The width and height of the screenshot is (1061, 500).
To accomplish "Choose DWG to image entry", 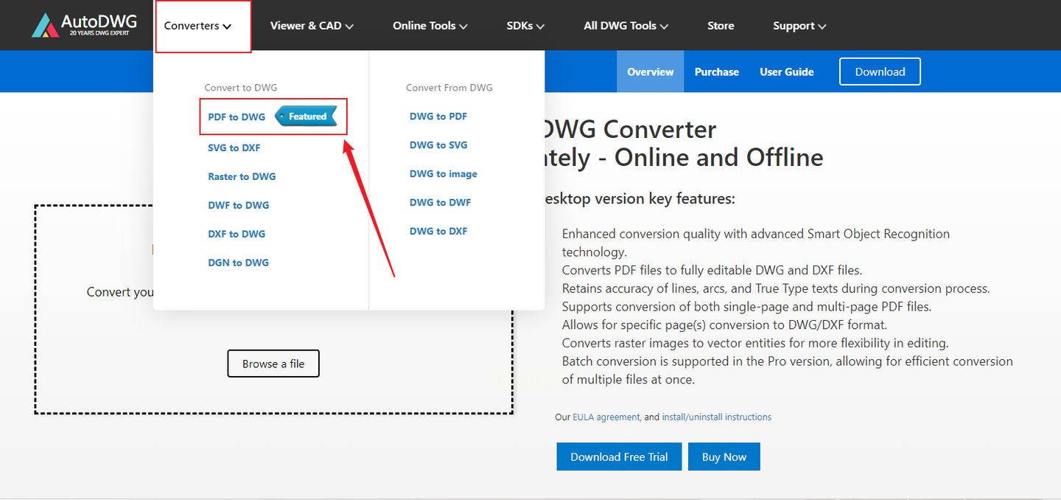I will tap(444, 174).
